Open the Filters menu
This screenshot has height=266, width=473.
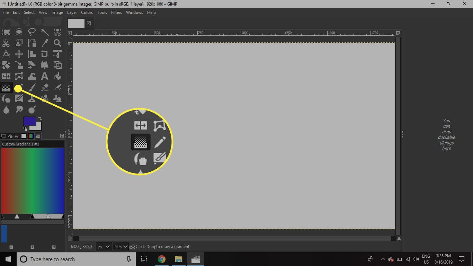pyautogui.click(x=116, y=12)
